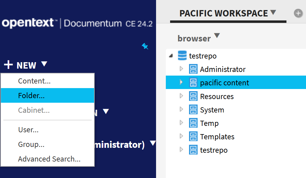Expand the Resources cabinet
The height and width of the screenshot is (178, 306).
tap(181, 96)
